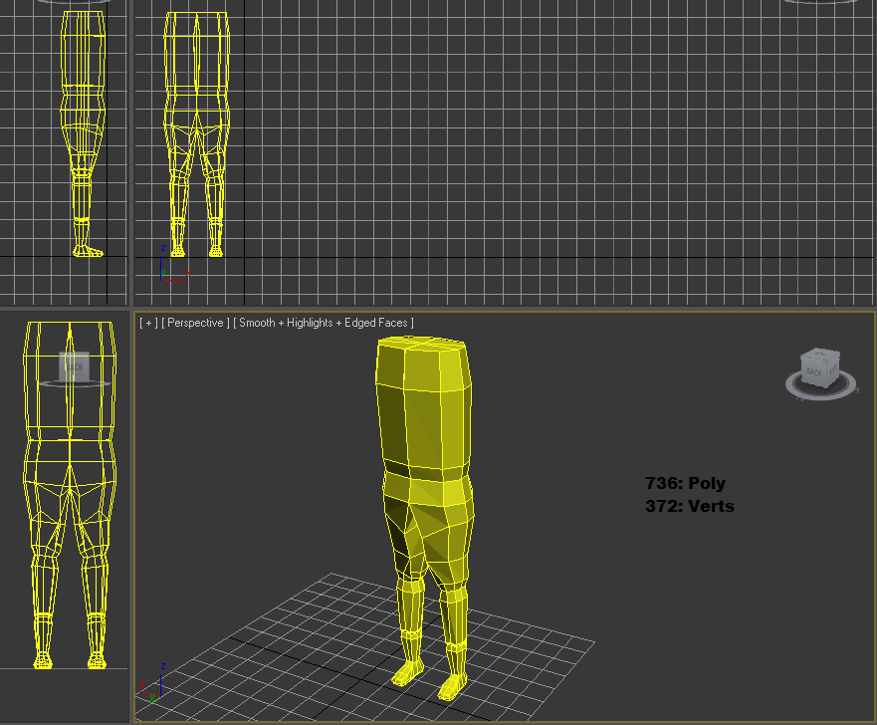Select the leg wireframe in the large grid viewport
Screen dimensions: 877x725
point(196,134)
